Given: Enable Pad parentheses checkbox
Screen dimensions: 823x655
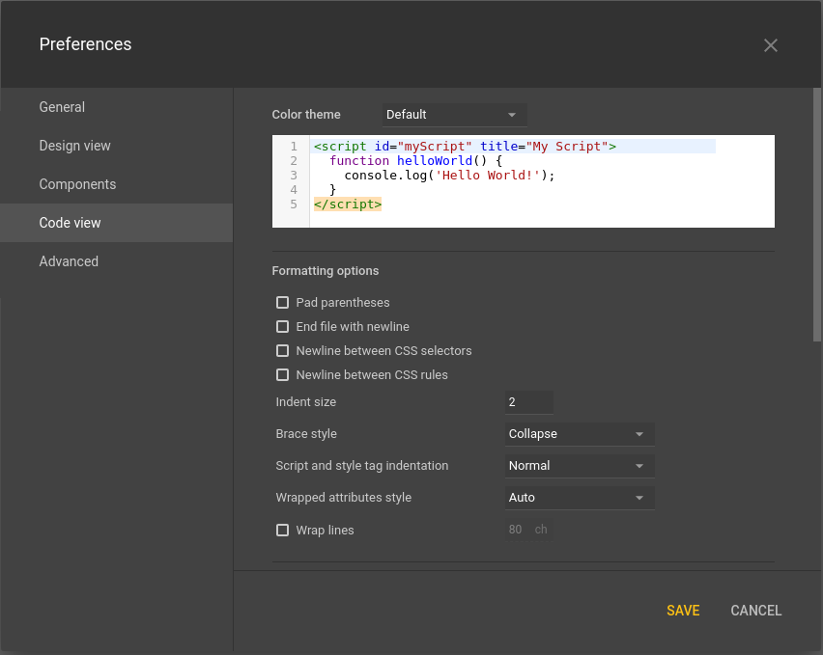Looking at the screenshot, I should point(283,303).
